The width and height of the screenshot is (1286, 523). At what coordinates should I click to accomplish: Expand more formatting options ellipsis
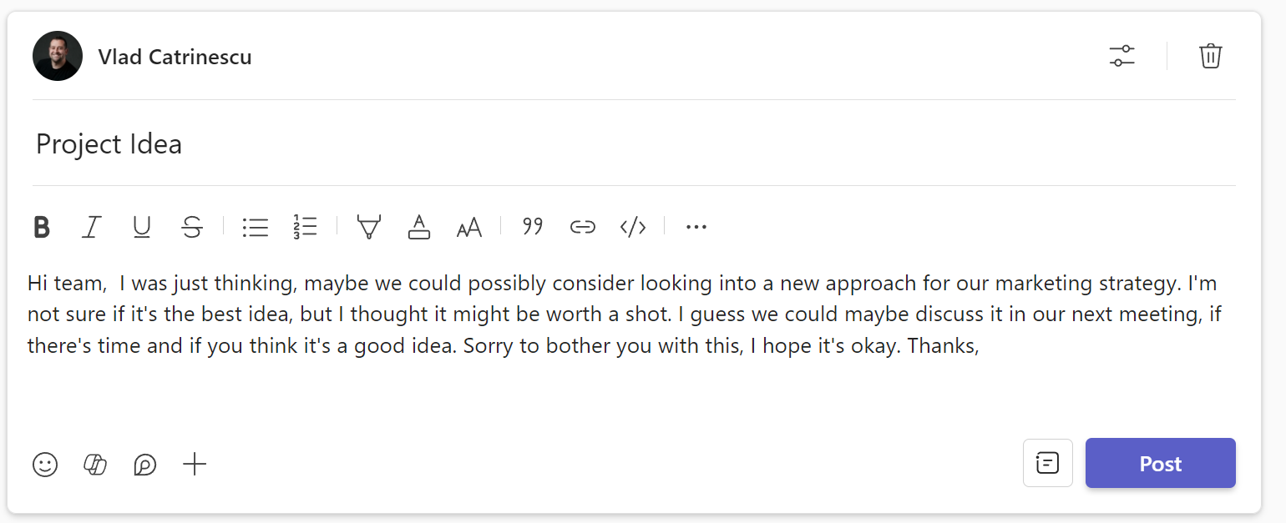696,227
